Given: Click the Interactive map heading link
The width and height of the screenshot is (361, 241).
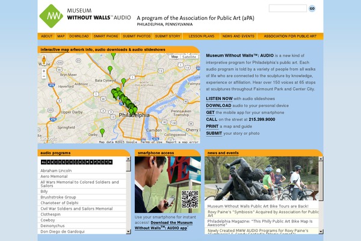Looking at the screenshot, I should 55,49.
